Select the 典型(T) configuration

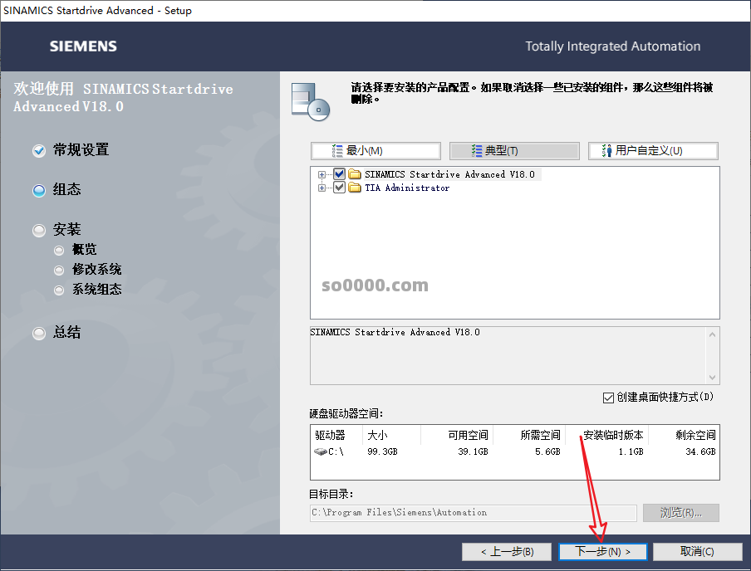(x=514, y=151)
